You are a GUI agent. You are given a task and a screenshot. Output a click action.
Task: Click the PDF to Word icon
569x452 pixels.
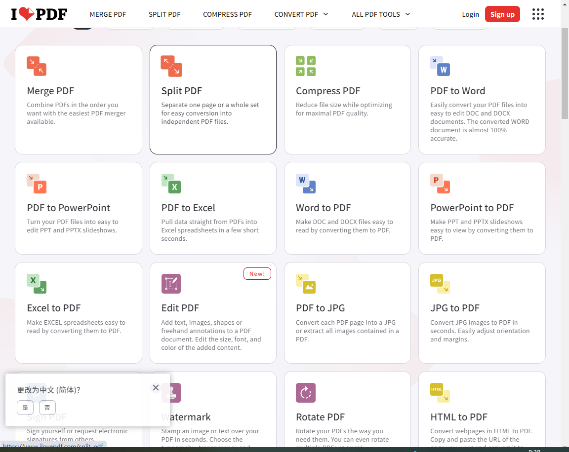click(440, 66)
